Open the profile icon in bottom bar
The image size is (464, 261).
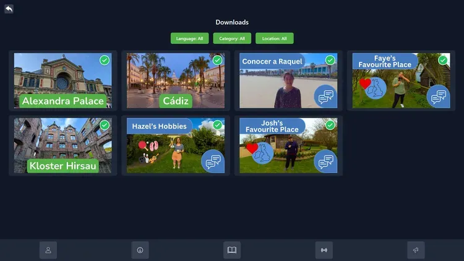[48, 250]
